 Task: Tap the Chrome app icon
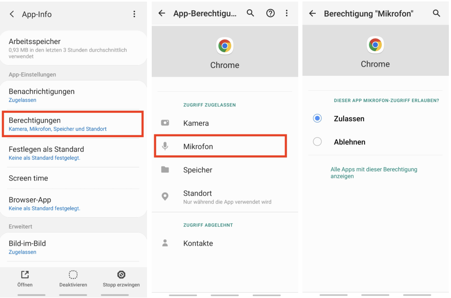click(x=225, y=46)
